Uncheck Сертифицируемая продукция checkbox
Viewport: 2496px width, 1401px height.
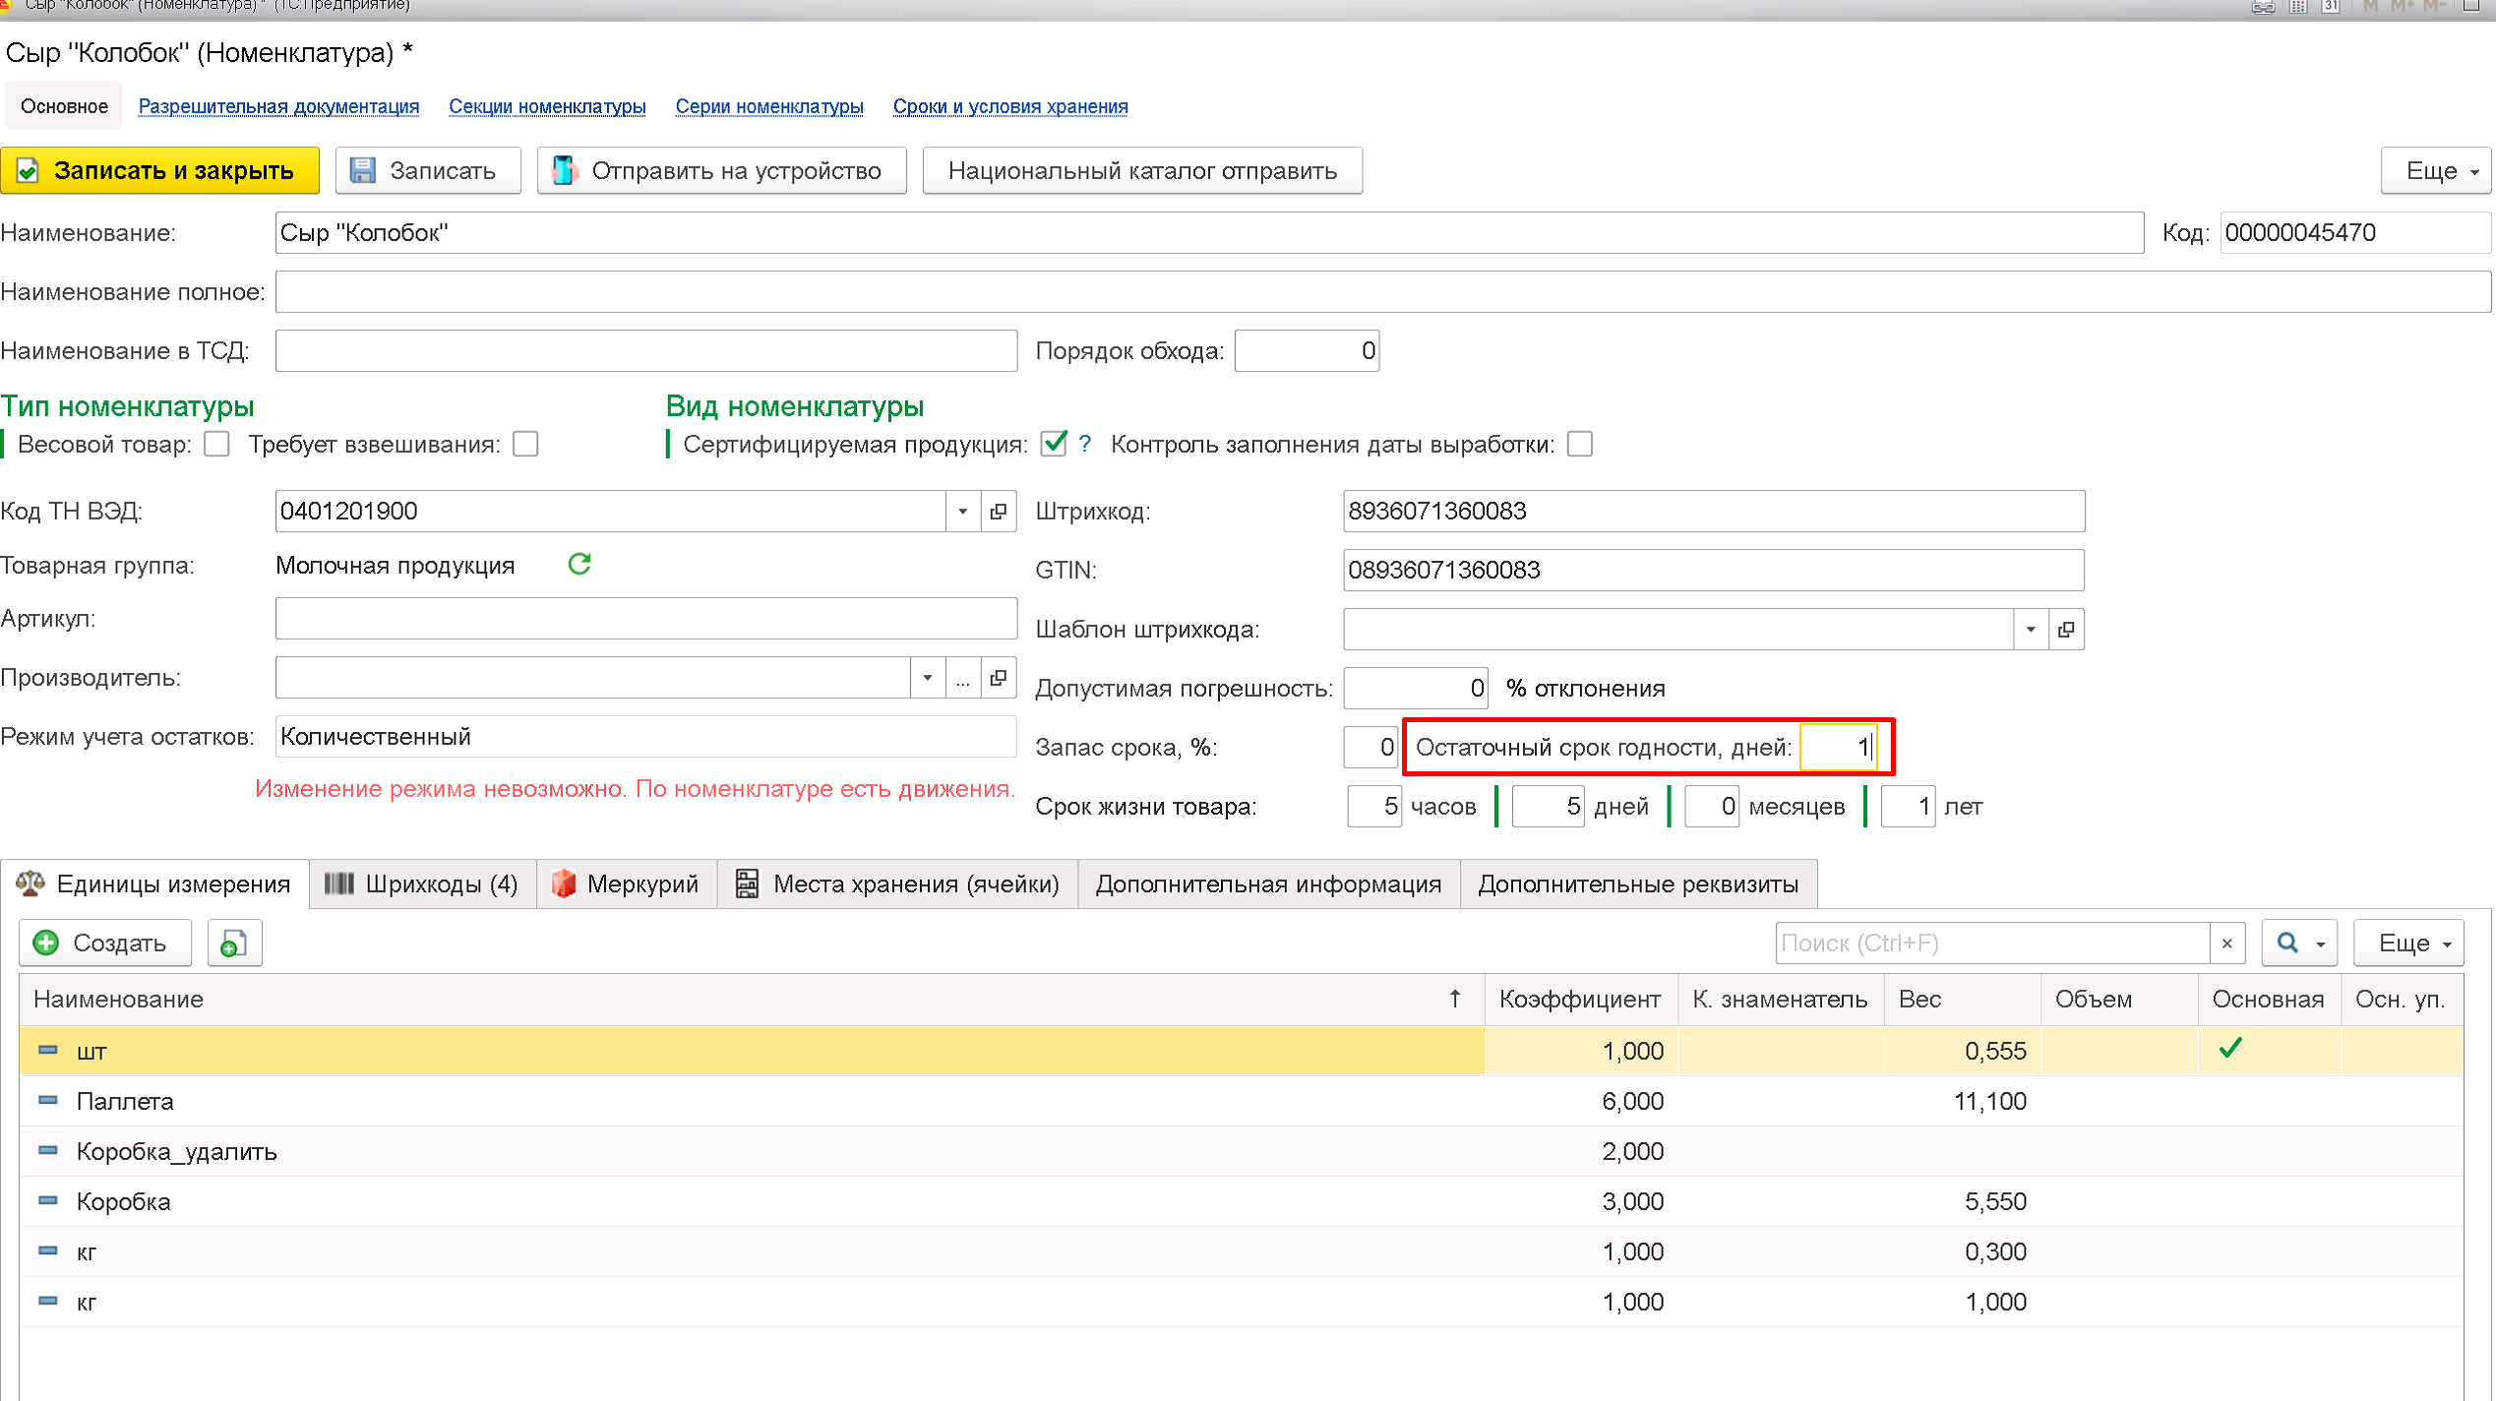(1054, 445)
